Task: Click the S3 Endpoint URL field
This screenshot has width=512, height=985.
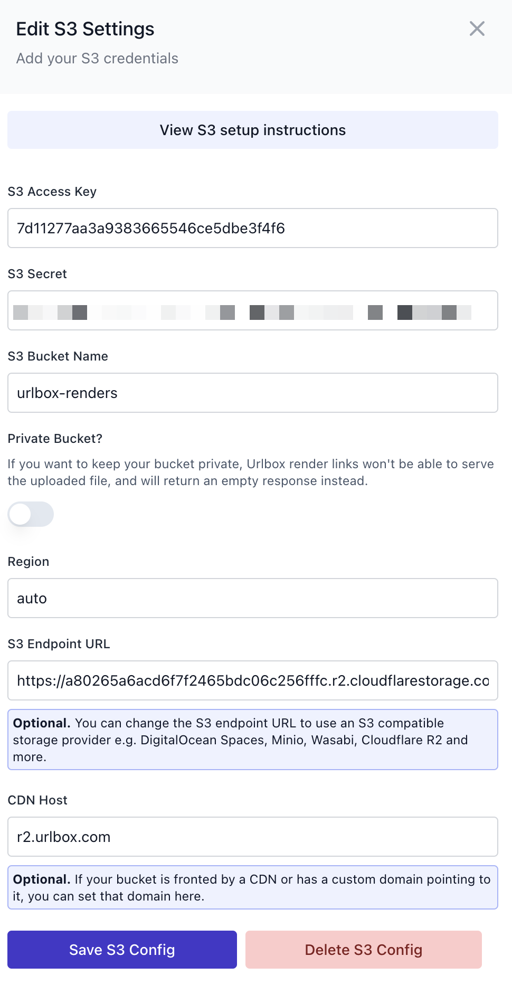Action: point(253,680)
